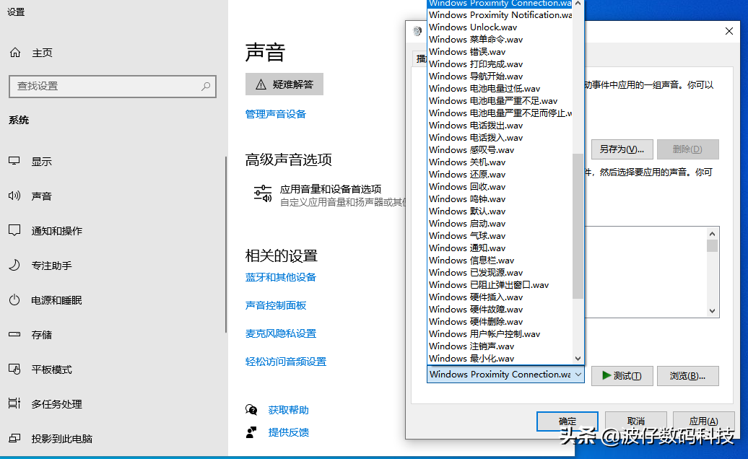Choose Windows Proximity Notification.wav option

500,14
